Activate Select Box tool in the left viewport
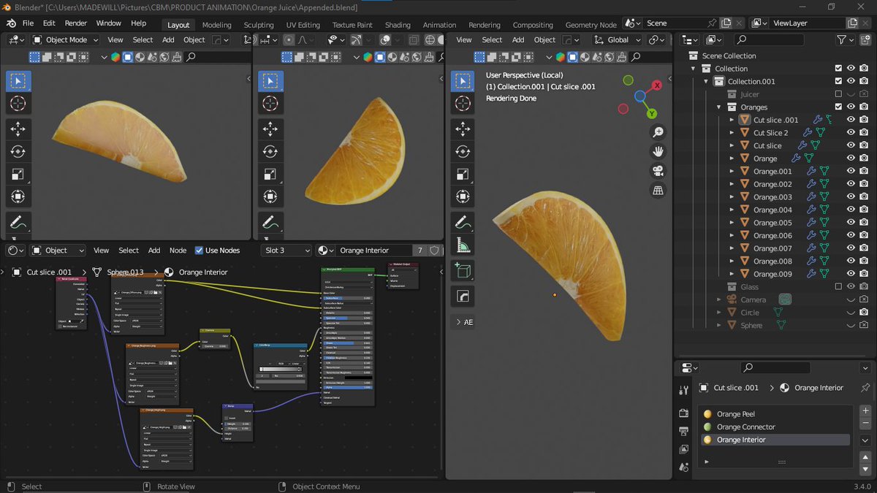The height and width of the screenshot is (493, 877). 18,81
